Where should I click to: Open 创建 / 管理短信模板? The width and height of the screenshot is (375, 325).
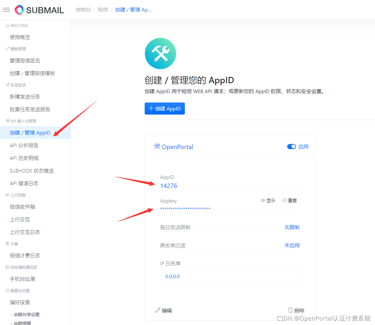pyautogui.click(x=32, y=73)
